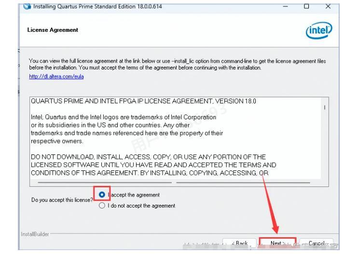The height and width of the screenshot is (254, 358).
Task: Select "I accept the agreement" radio button
Action: (x=102, y=195)
